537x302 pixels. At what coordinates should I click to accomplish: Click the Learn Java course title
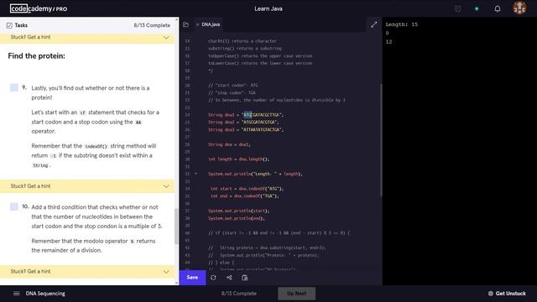point(268,8)
